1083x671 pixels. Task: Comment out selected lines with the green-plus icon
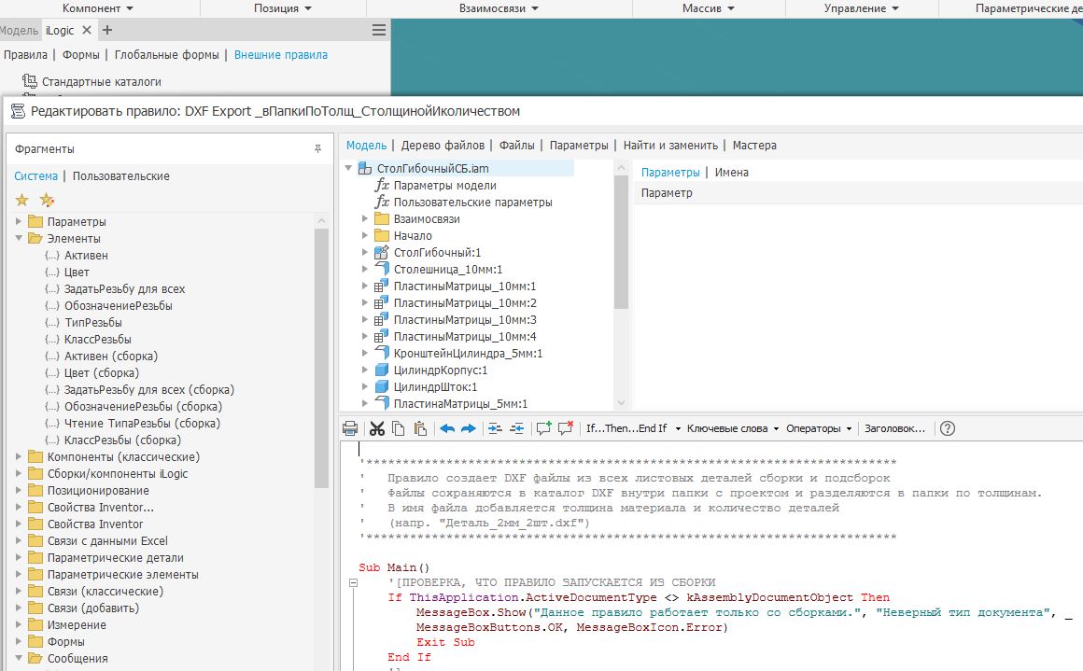click(x=543, y=428)
